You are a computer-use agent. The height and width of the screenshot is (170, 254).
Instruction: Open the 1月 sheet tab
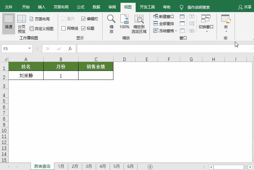tap(61, 166)
